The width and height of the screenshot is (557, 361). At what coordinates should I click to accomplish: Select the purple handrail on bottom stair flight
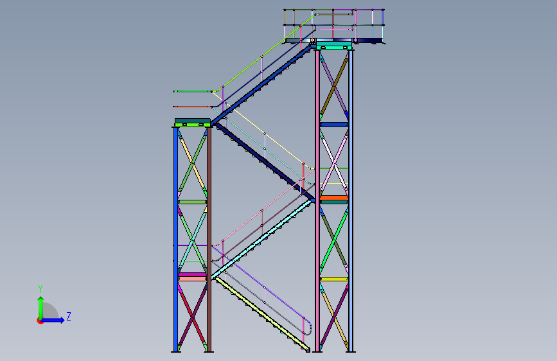point(261,283)
